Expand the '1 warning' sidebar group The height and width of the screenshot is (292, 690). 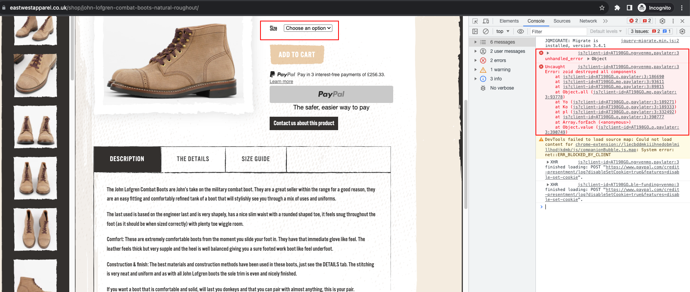coord(476,70)
